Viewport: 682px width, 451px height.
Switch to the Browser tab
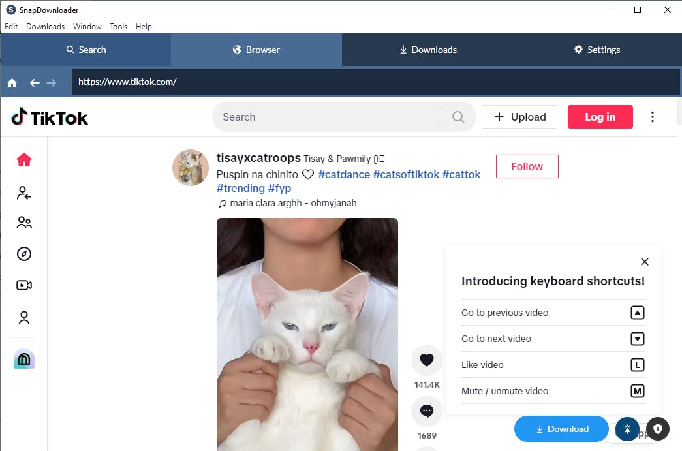coord(256,50)
